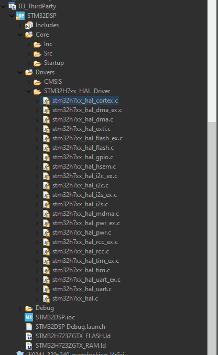Expand the Debug folder
The width and height of the screenshot is (218, 355).
[20, 308]
